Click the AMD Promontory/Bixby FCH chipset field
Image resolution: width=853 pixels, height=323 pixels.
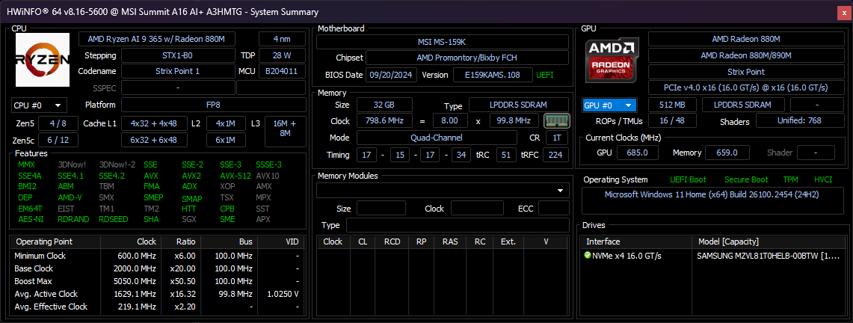466,58
